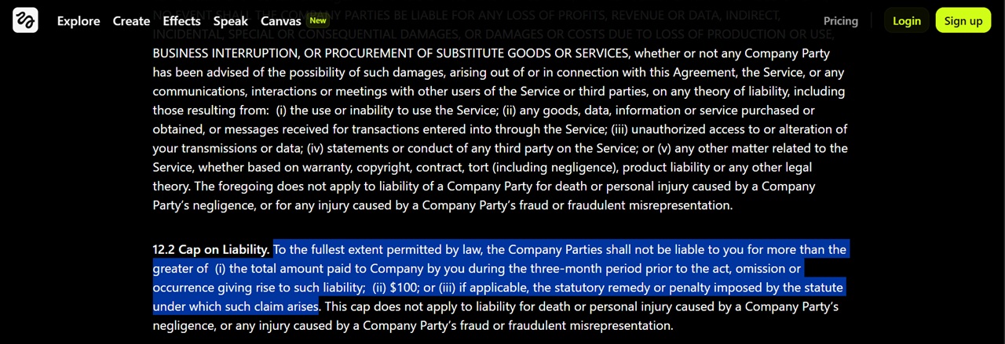Click the Login button

click(x=906, y=21)
